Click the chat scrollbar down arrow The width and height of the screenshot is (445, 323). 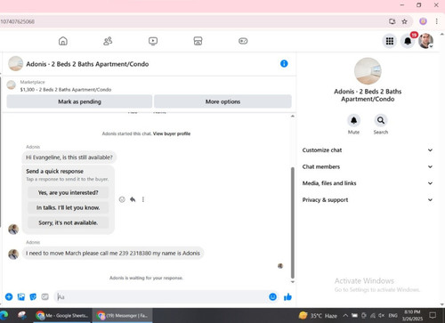click(293, 282)
